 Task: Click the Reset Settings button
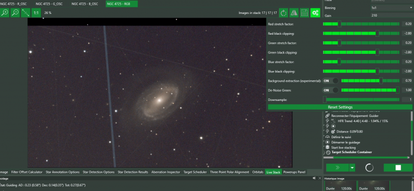pyautogui.click(x=340, y=107)
